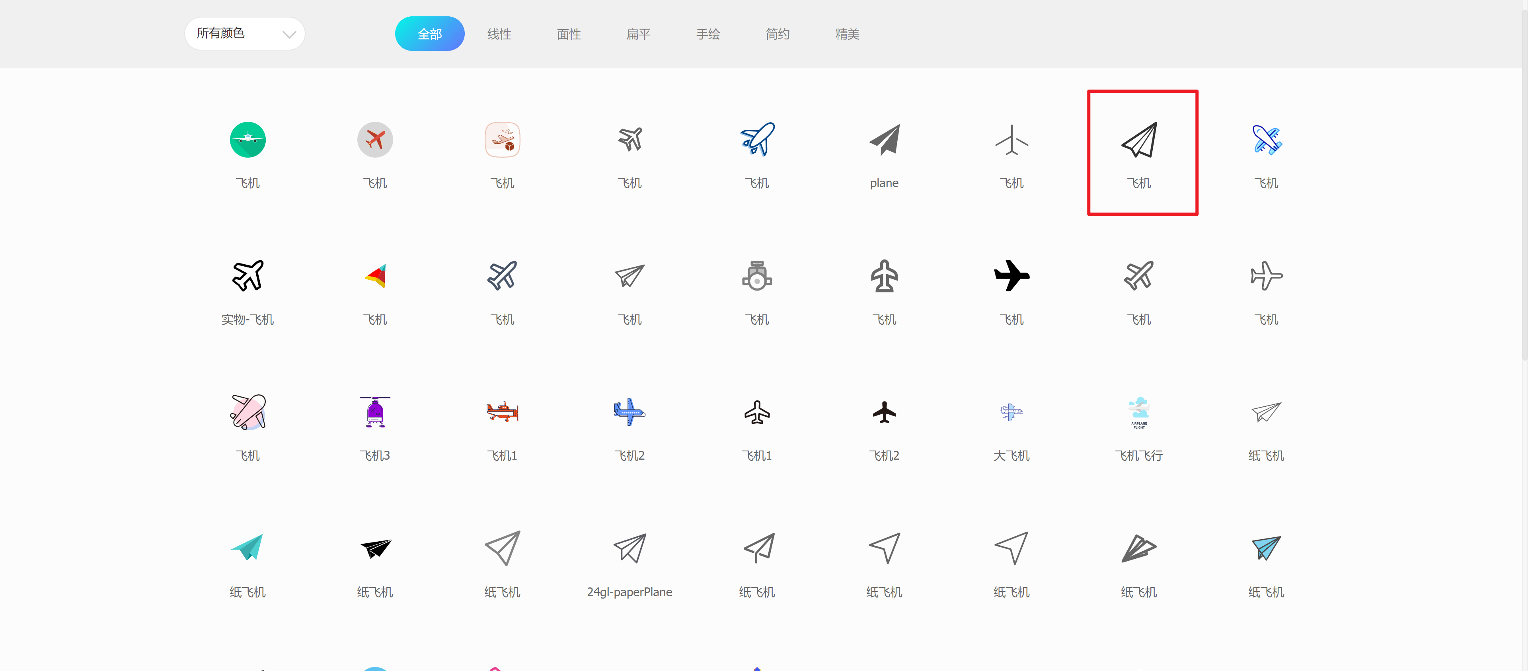The height and width of the screenshot is (671, 1528).
Task: Click the airplane flight cloud 飞机飞行 icon
Action: point(1138,412)
